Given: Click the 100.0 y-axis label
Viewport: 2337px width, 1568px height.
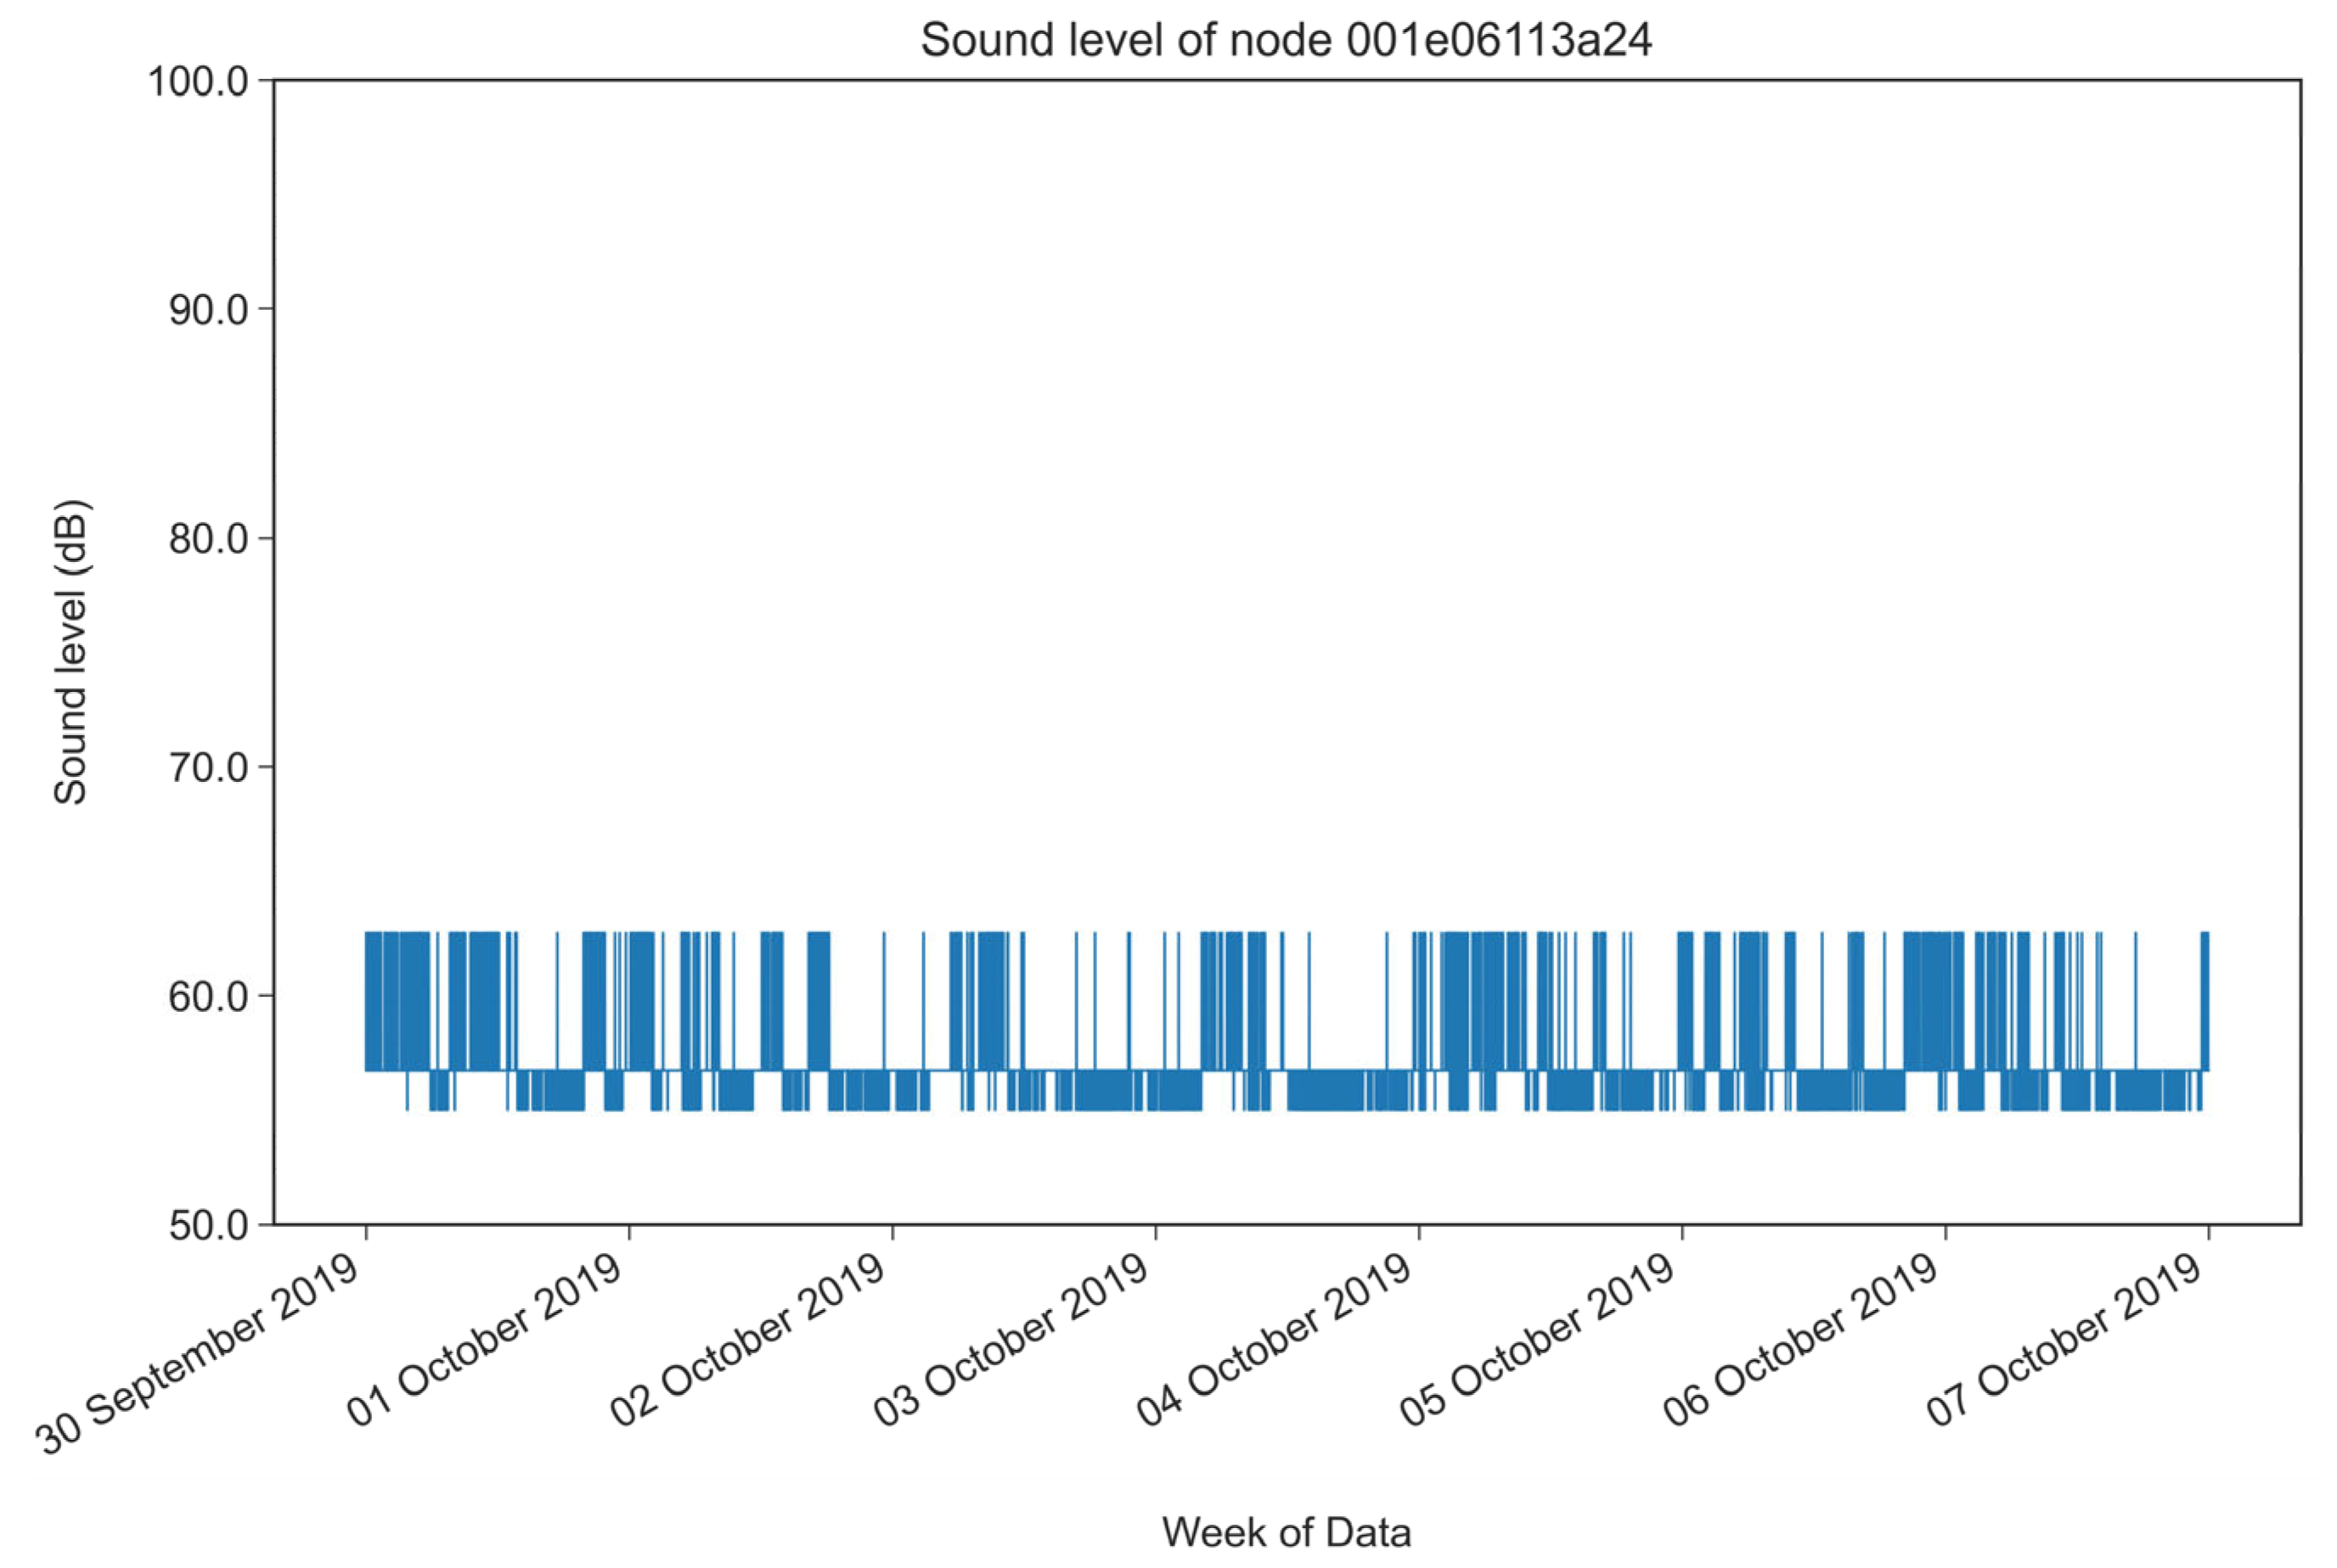Looking at the screenshot, I should [198, 81].
